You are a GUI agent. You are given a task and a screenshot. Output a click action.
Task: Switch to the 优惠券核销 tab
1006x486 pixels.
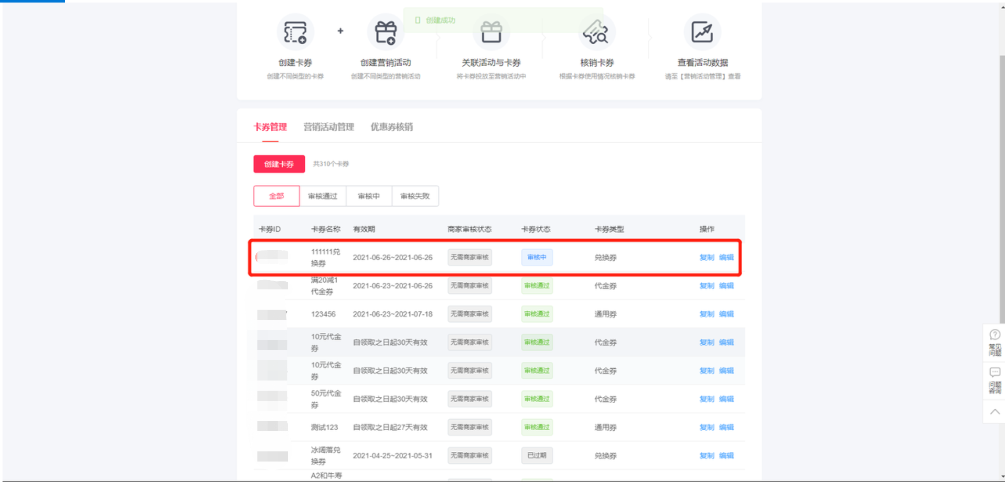tap(392, 127)
